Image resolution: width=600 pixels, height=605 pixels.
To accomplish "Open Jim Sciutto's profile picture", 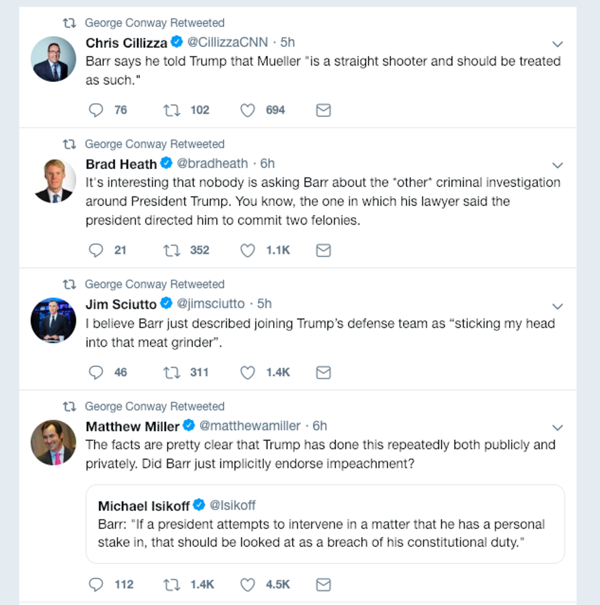I will 53,321.
